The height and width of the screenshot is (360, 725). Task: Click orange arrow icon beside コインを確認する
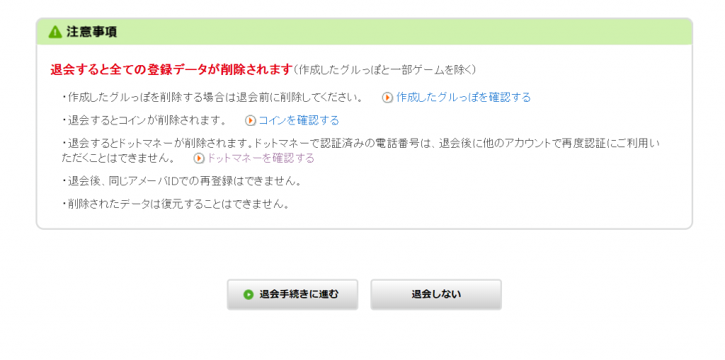coord(250,121)
